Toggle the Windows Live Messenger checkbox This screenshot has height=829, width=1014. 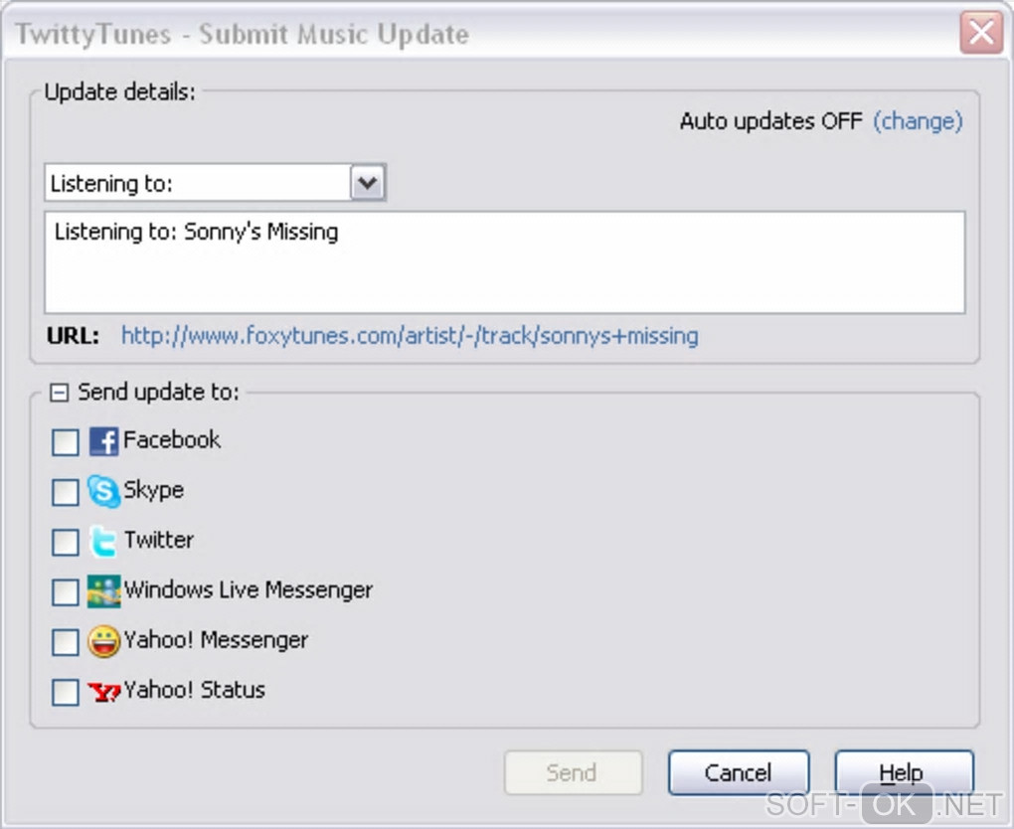point(66,592)
